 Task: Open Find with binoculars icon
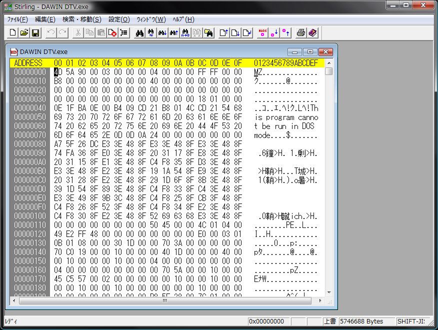139,33
